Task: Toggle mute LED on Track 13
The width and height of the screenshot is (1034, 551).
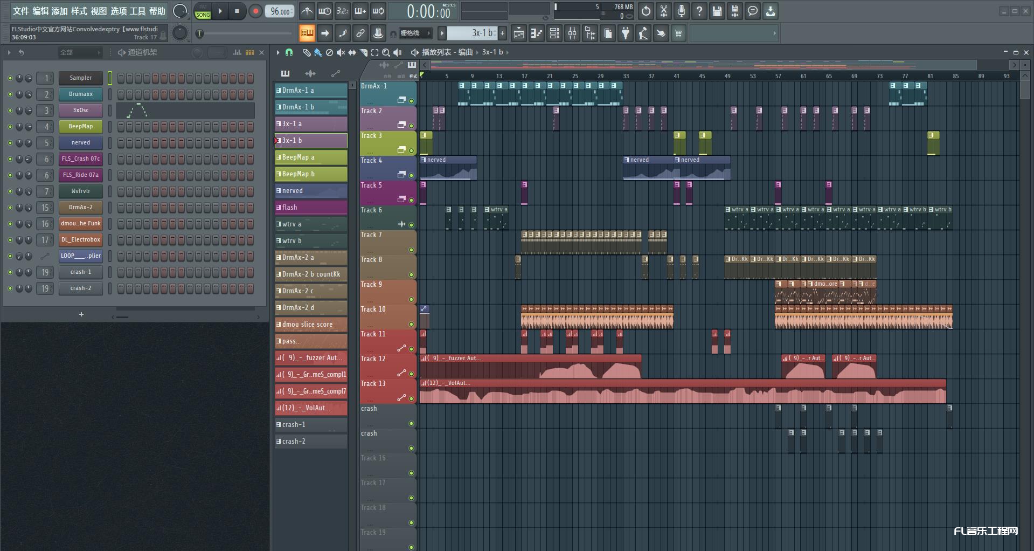Action: click(411, 398)
